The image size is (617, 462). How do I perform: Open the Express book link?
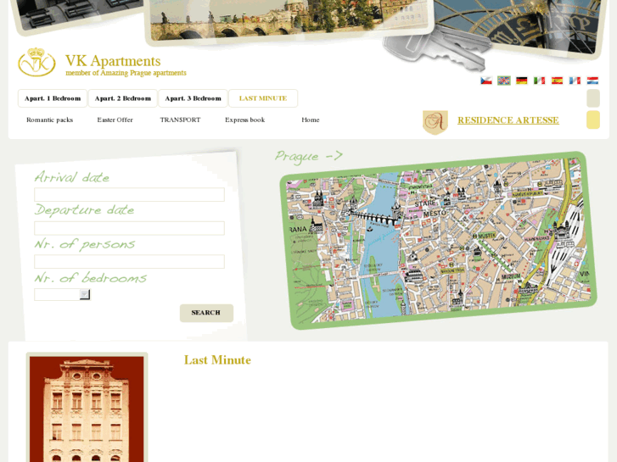pos(244,120)
